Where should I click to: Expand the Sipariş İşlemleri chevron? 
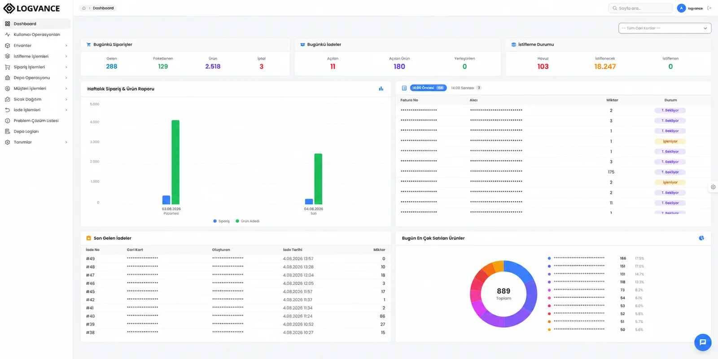pyautogui.click(x=66, y=67)
